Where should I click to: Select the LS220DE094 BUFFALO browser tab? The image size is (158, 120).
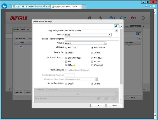pyautogui.click(x=67, y=7)
